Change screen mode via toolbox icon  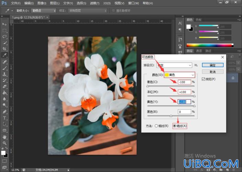pos(4,168)
